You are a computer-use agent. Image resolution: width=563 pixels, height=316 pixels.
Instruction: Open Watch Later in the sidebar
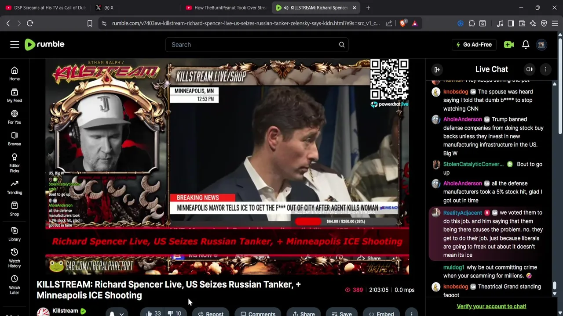pos(15,285)
